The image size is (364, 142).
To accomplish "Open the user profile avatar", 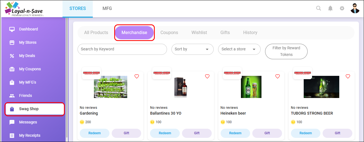I will click(x=355, y=8).
